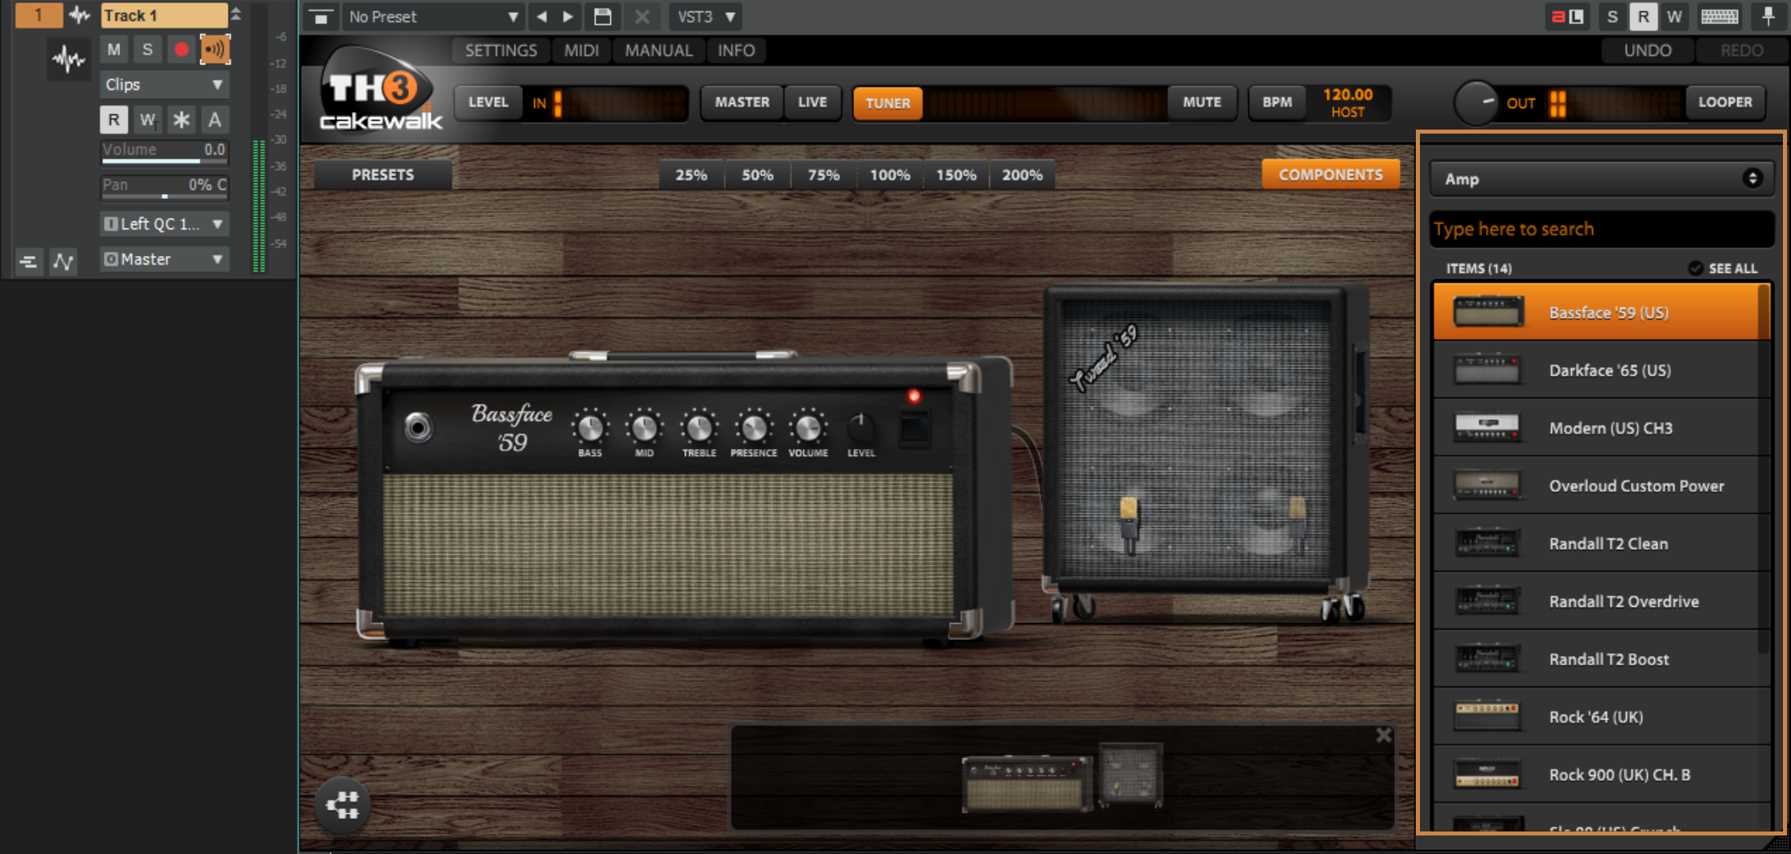1791x854 pixels.
Task: Set zoom to 25%
Action: pos(691,175)
